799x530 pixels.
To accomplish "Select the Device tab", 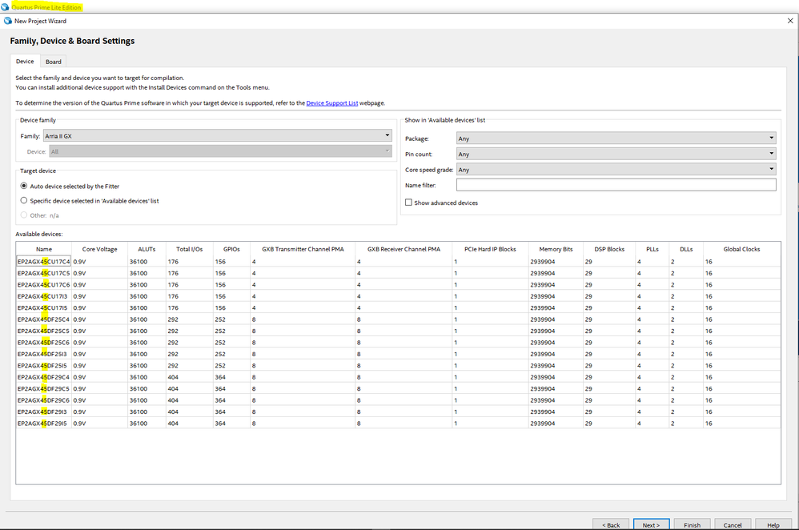I will tap(25, 62).
